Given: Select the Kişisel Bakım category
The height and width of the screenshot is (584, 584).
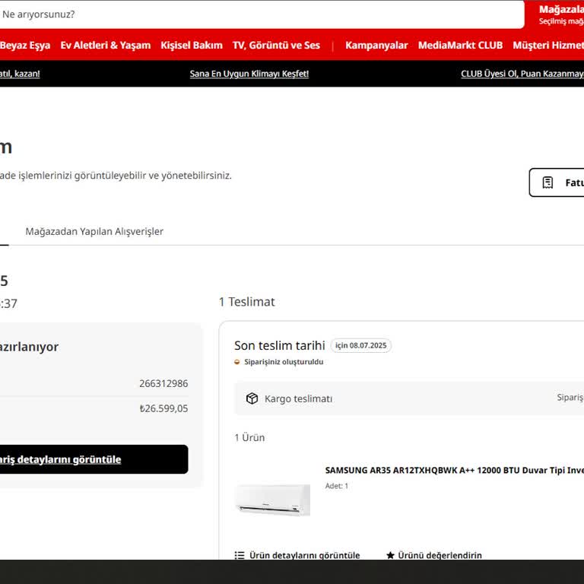Looking at the screenshot, I should point(192,45).
